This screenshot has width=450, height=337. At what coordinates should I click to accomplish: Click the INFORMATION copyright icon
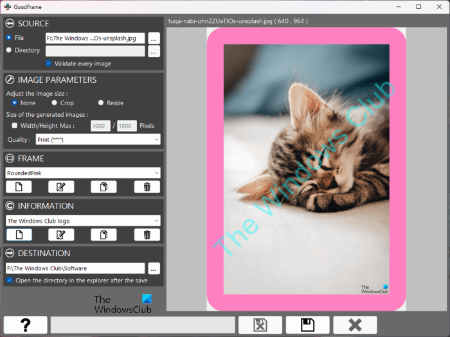pos(10,206)
